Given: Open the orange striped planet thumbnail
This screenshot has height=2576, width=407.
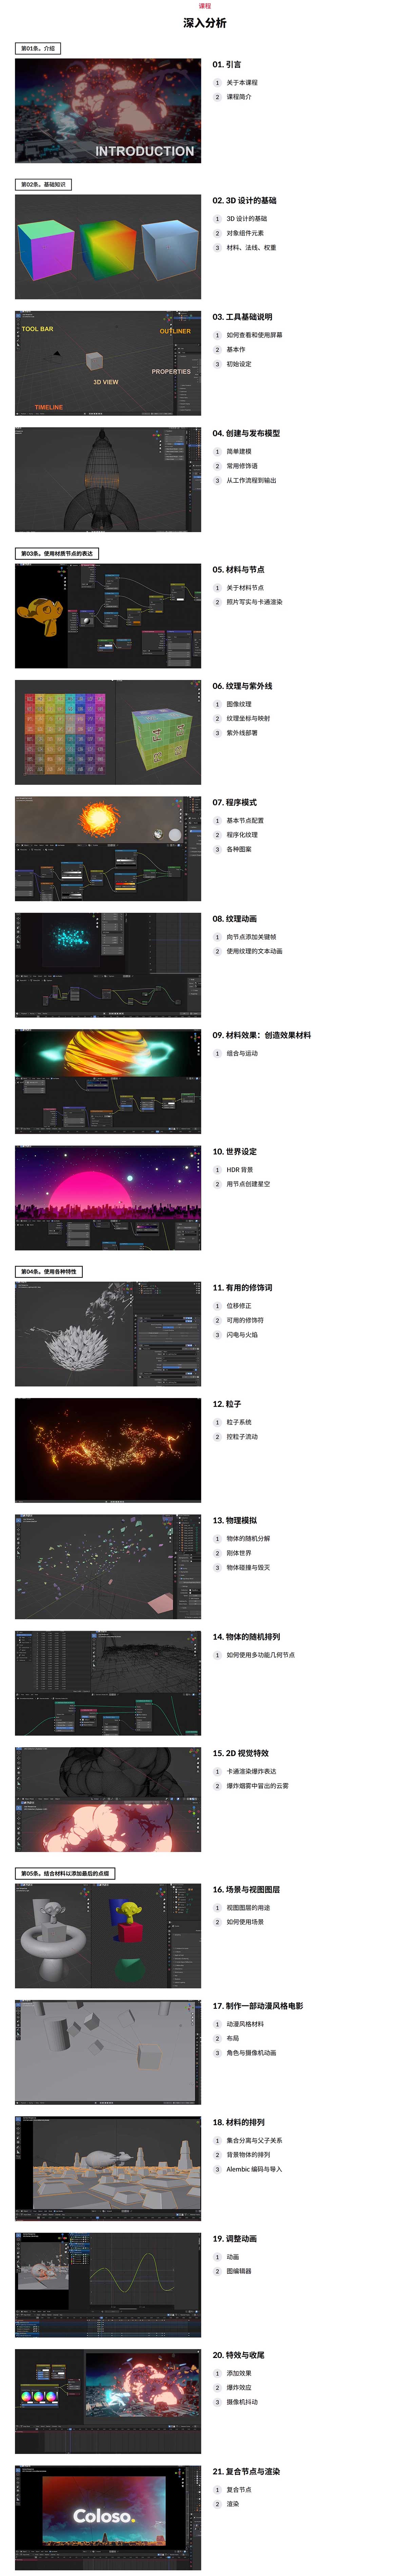Looking at the screenshot, I should pyautogui.click(x=108, y=1081).
